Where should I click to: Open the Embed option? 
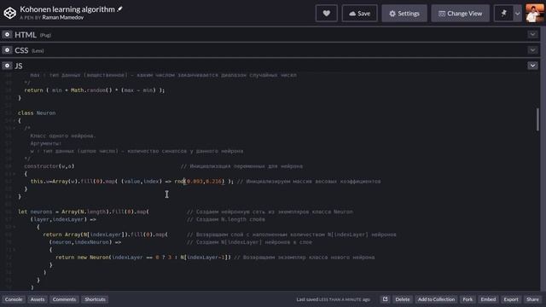(x=488, y=299)
